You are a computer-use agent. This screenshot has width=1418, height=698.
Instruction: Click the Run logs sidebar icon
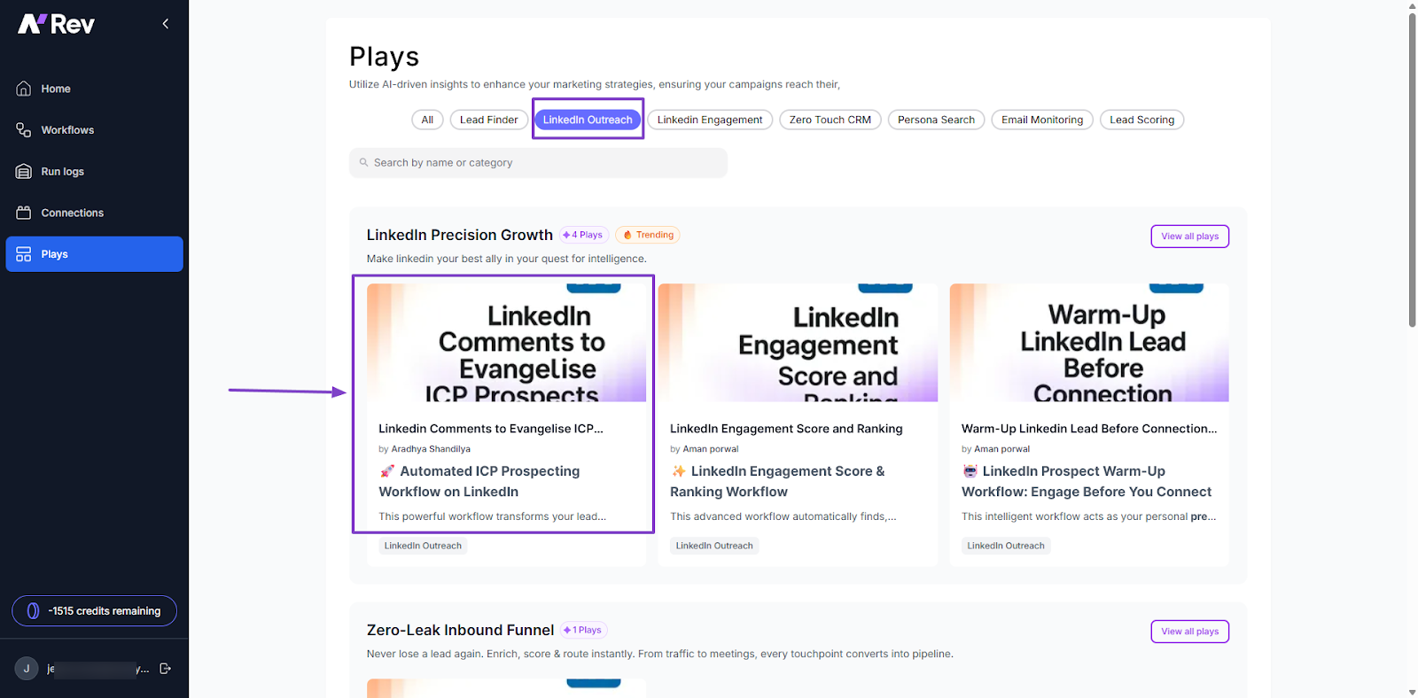tap(24, 172)
